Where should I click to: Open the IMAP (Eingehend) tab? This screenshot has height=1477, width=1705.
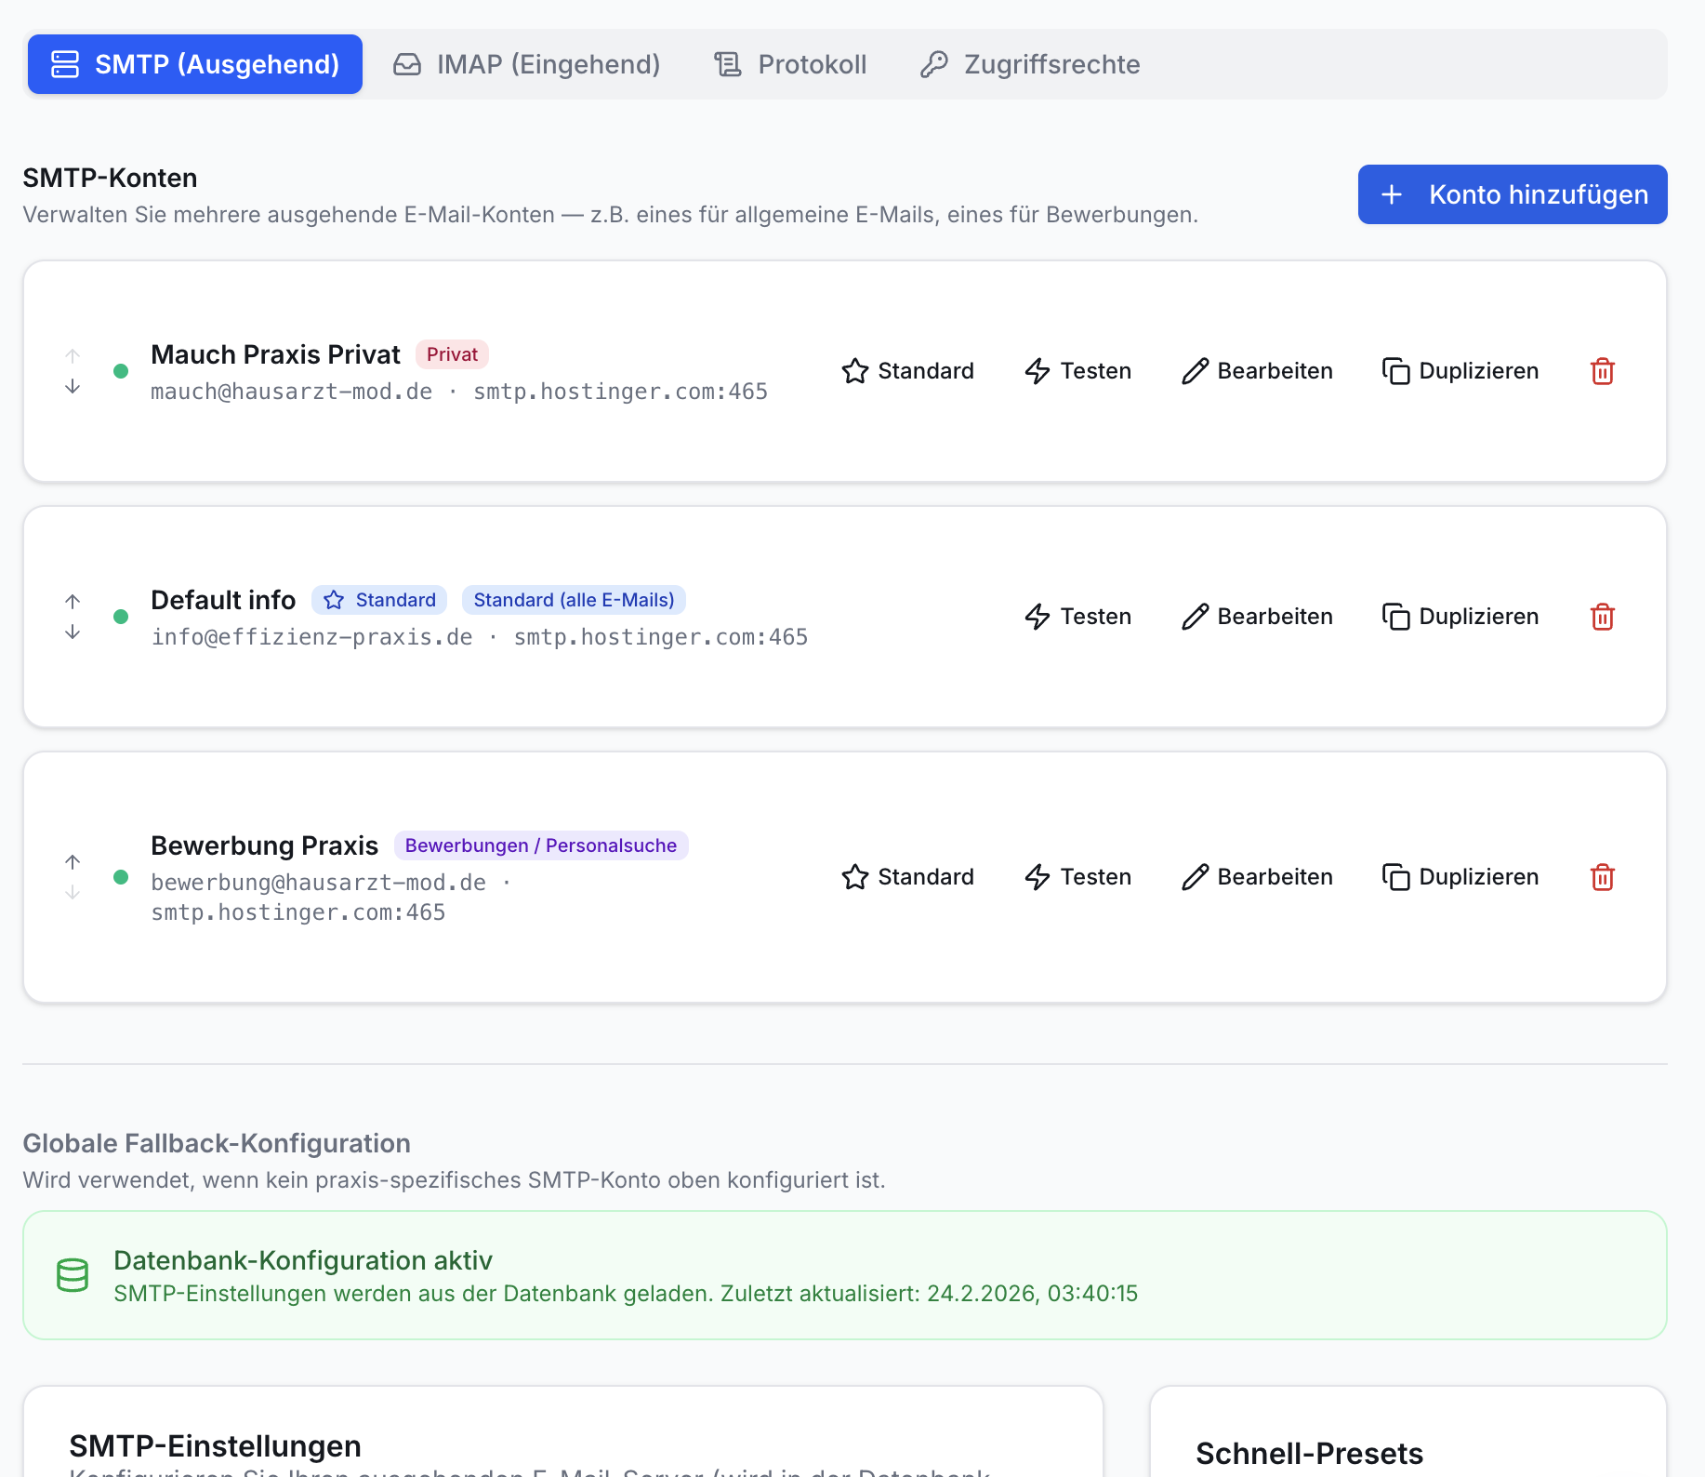coord(526,64)
